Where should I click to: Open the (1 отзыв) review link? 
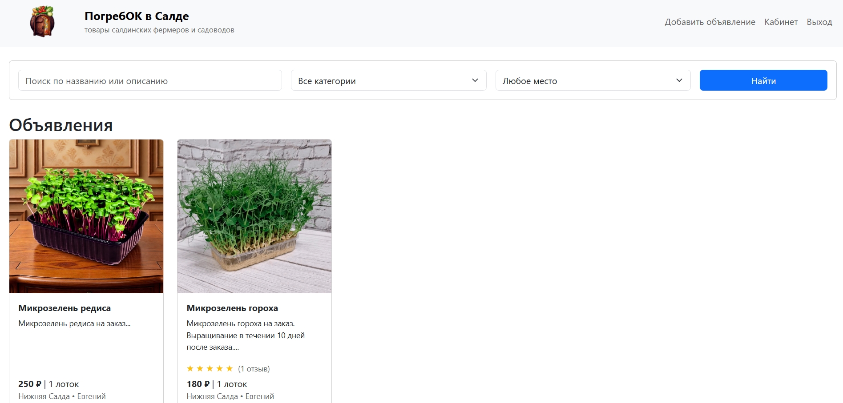[x=254, y=368]
